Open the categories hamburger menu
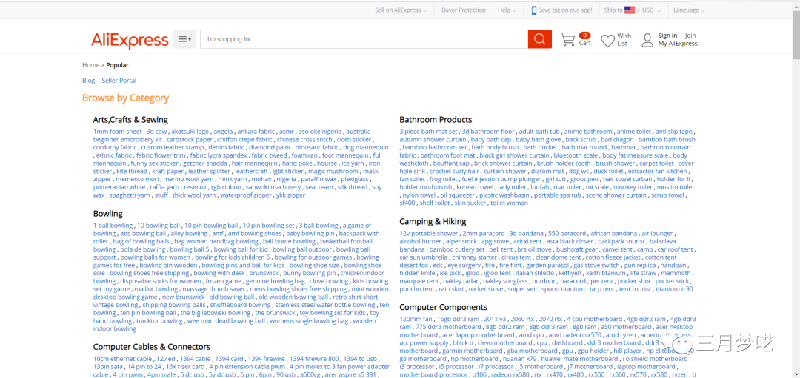Screen dimensions: 800x378 (184, 39)
